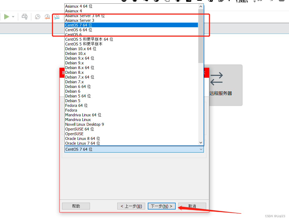The width and height of the screenshot is (289, 220).
Task: Select Debian 5 64 位
Action: click(131, 96)
